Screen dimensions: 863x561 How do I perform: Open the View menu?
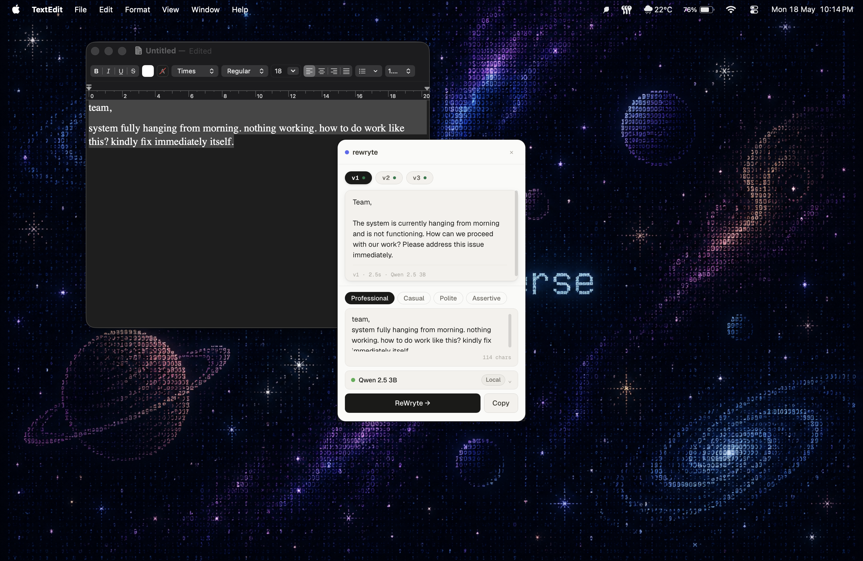click(171, 9)
